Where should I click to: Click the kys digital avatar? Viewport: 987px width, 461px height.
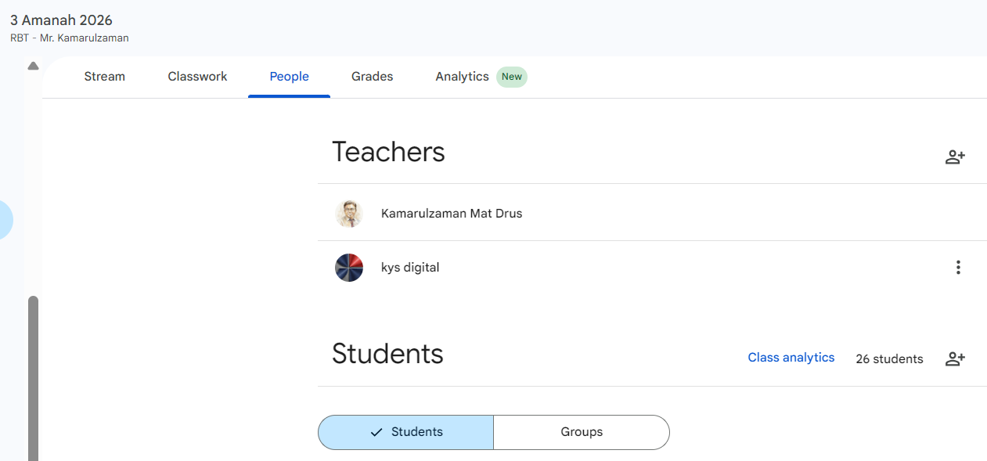coord(349,267)
